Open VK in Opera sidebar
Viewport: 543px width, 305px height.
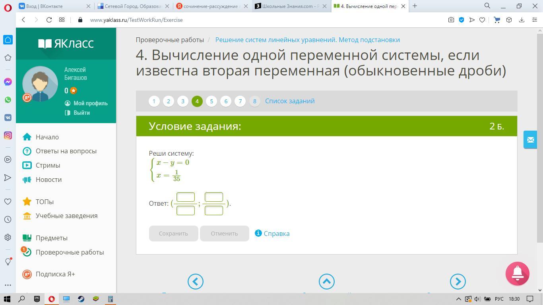point(8,118)
